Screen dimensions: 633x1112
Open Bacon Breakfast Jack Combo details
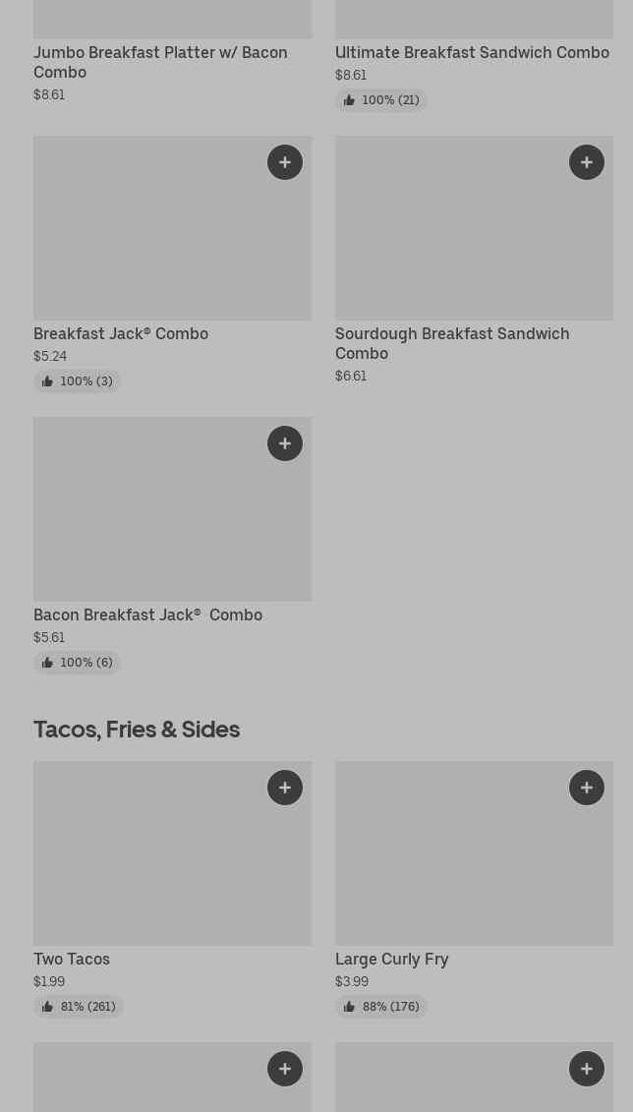coord(147,615)
